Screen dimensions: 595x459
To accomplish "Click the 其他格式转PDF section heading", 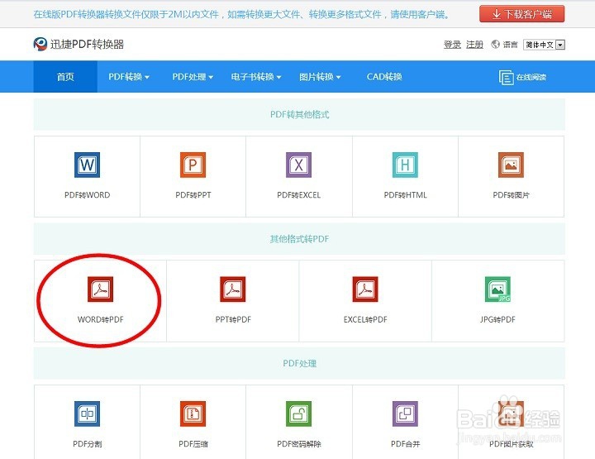I will tap(299, 239).
